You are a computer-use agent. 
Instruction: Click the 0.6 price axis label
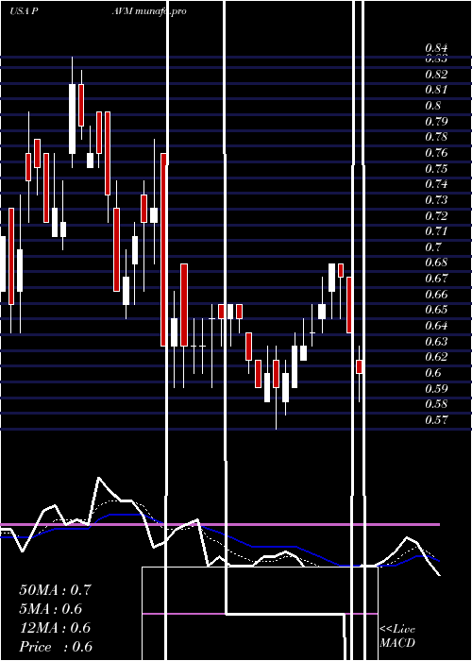click(x=432, y=373)
